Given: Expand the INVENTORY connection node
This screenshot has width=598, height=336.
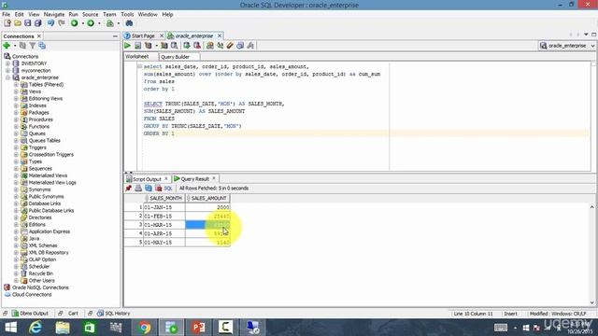Looking at the screenshot, I should coord(7,63).
